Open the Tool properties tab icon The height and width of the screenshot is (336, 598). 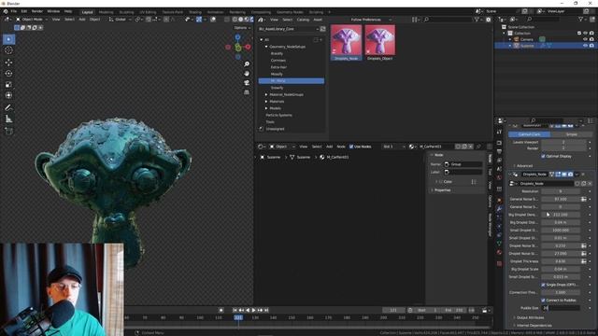[499, 132]
